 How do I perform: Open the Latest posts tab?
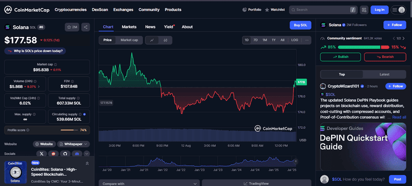point(385,74)
